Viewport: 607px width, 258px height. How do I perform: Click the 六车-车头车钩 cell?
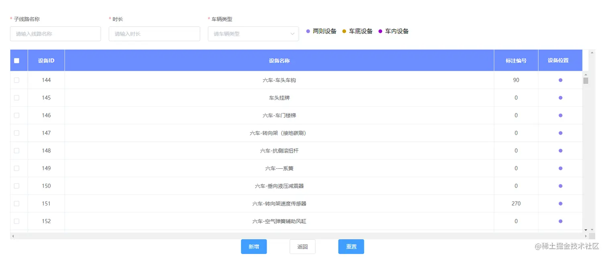pos(279,80)
